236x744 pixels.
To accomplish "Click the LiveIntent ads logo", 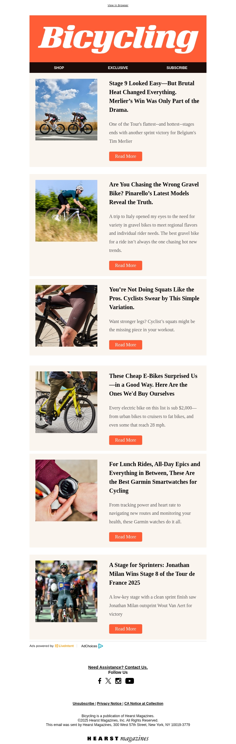I will coord(64,646).
